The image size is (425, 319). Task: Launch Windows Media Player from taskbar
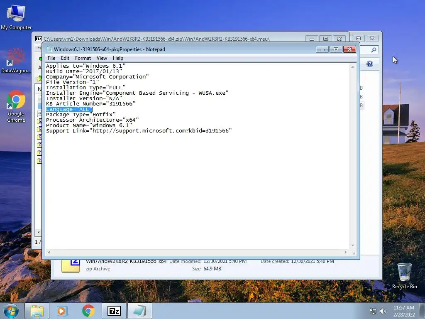(61, 311)
